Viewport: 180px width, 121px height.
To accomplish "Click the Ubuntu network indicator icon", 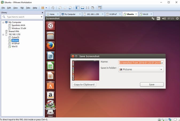I will 153,18.
